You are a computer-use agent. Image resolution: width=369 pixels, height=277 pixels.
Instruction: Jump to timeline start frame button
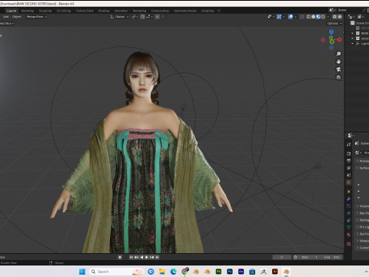pyautogui.click(x=131, y=257)
